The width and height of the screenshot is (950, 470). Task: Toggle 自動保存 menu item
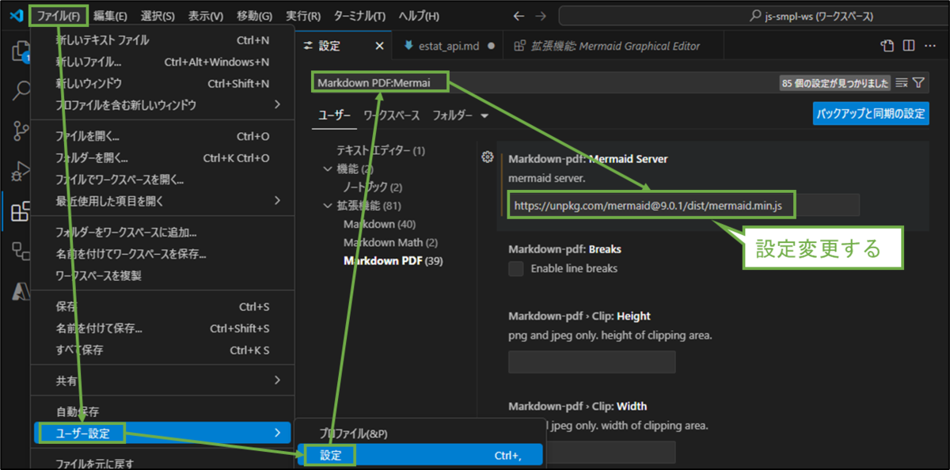click(164, 412)
